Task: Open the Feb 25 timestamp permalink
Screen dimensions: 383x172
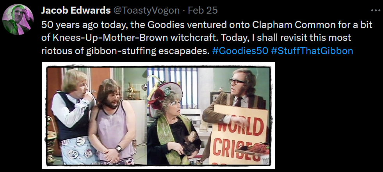Action: coord(203,11)
